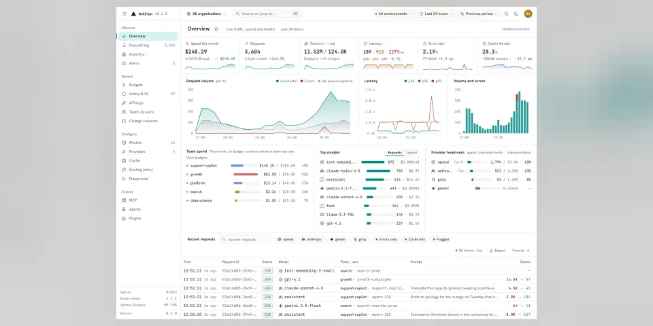Open the Last 24 hours time range dropdown
Image resolution: width=653 pixels, height=326 pixels.
click(435, 14)
